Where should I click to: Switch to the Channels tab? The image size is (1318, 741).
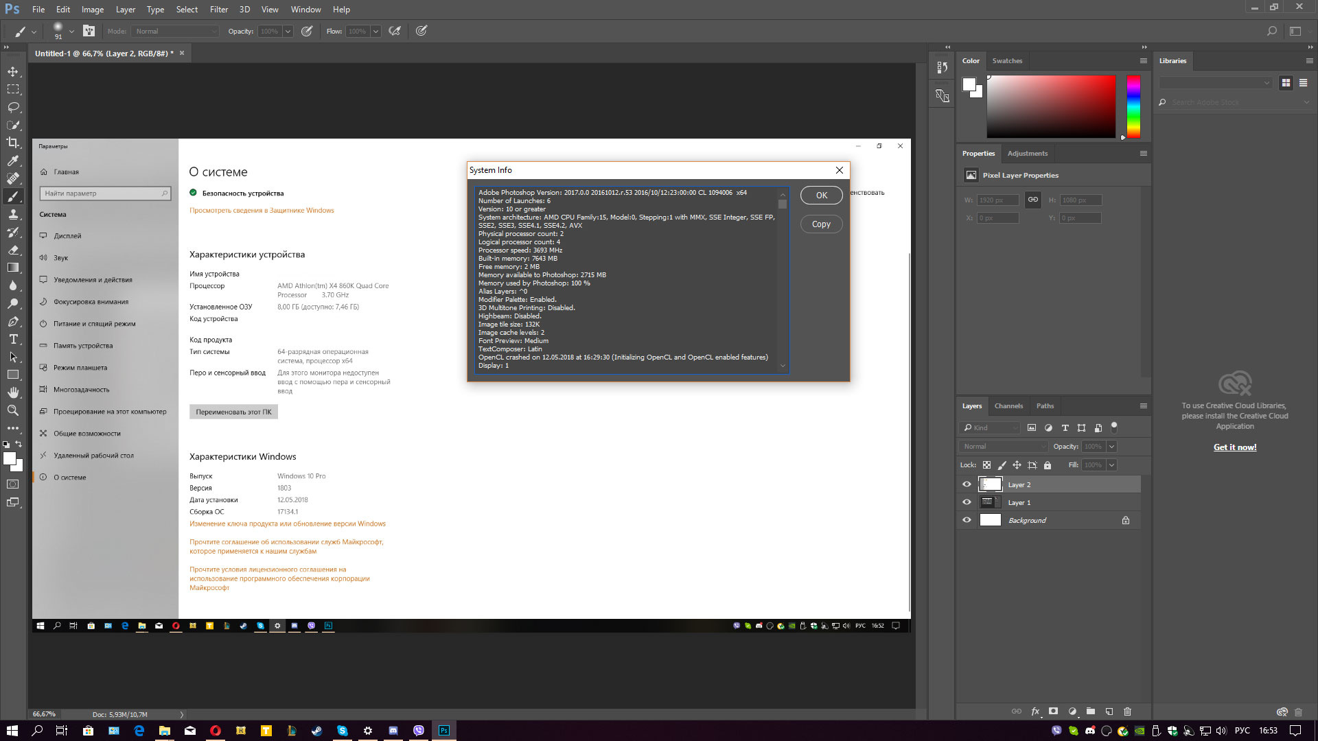coord(1008,405)
